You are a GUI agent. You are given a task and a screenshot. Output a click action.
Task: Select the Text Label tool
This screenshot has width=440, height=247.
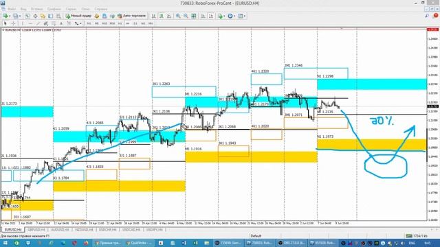pyautogui.click(x=69, y=23)
